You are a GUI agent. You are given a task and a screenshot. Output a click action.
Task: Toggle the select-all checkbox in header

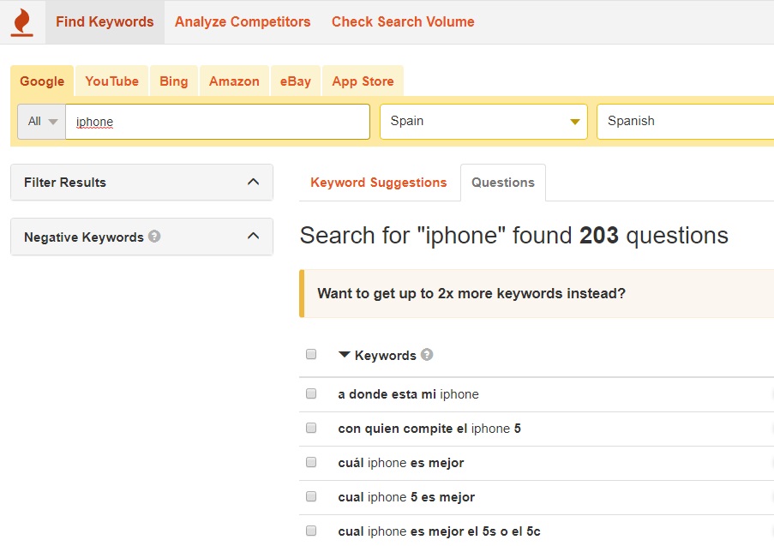311,355
